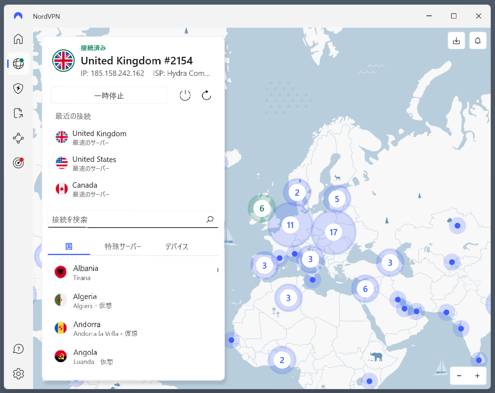Zoom in map with plus button
Image resolution: width=495 pixels, height=393 pixels.
[477, 376]
